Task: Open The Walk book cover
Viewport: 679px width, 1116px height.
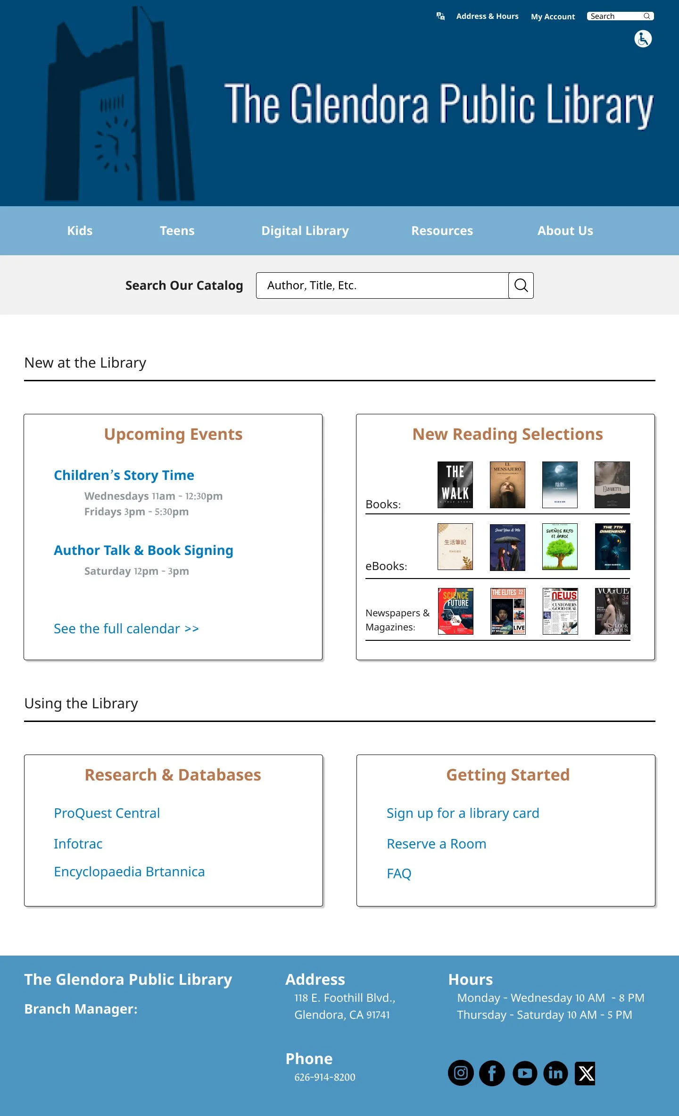Action: click(x=455, y=485)
